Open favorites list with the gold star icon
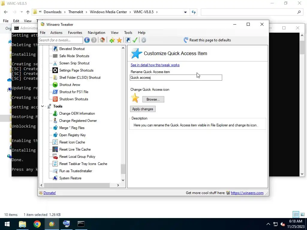The width and height of the screenshot is (307, 230). click(x=119, y=40)
